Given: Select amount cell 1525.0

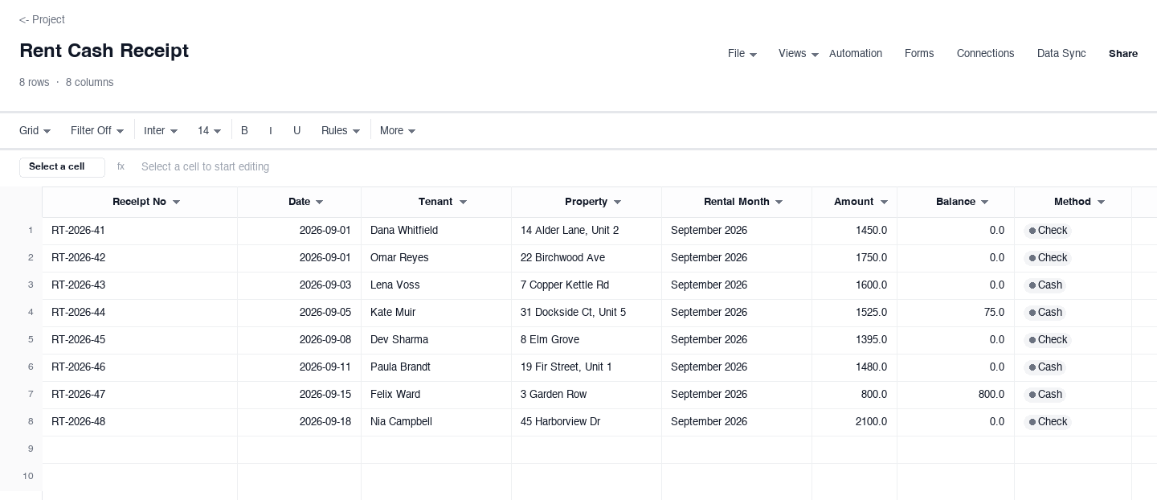Looking at the screenshot, I should [x=855, y=313].
